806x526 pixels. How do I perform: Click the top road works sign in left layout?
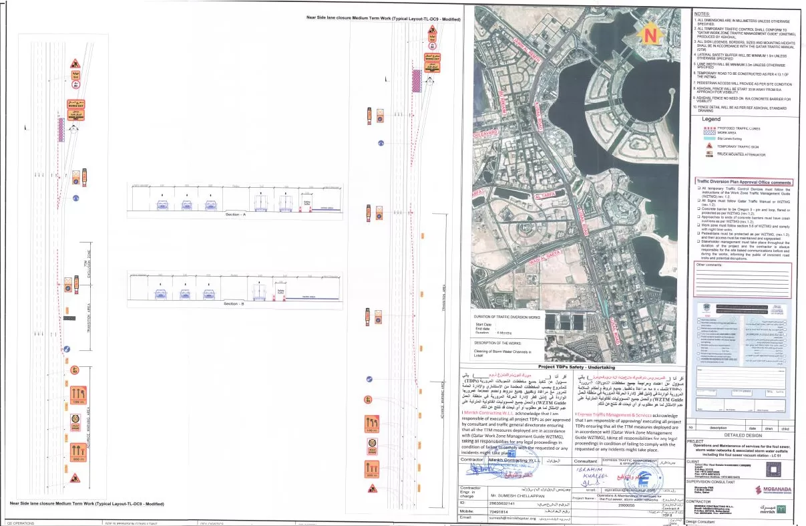tap(75, 64)
